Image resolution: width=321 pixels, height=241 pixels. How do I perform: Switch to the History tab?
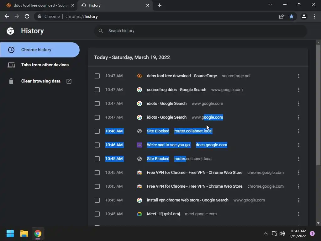point(115,5)
